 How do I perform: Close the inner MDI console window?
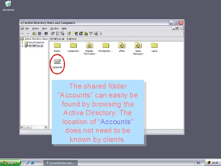181,28
